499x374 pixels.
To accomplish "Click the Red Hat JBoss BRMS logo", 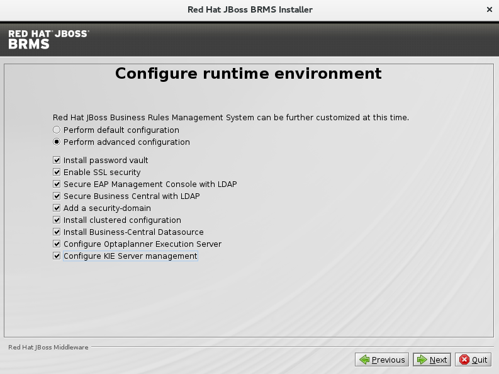I will pos(48,40).
